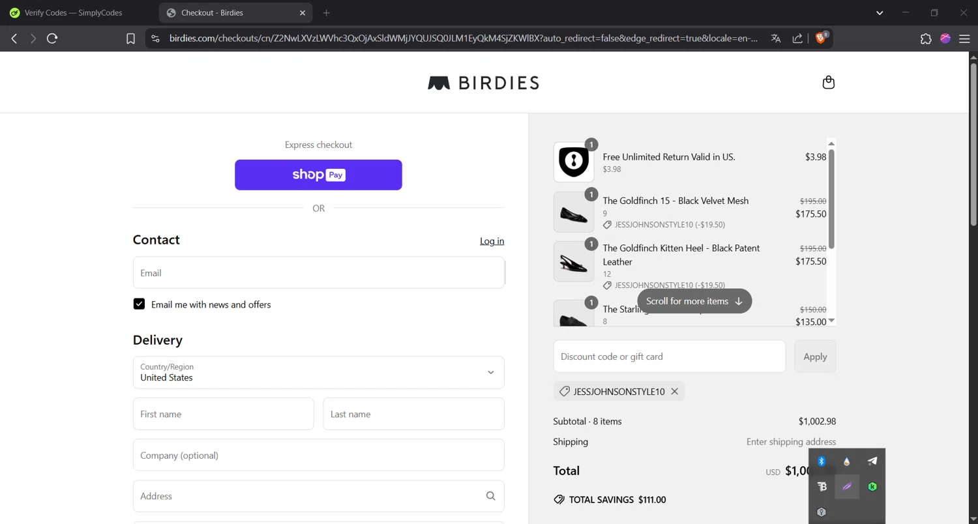This screenshot has width=978, height=524.
Task: Toggle Email me with news and offers
Action: click(x=139, y=304)
